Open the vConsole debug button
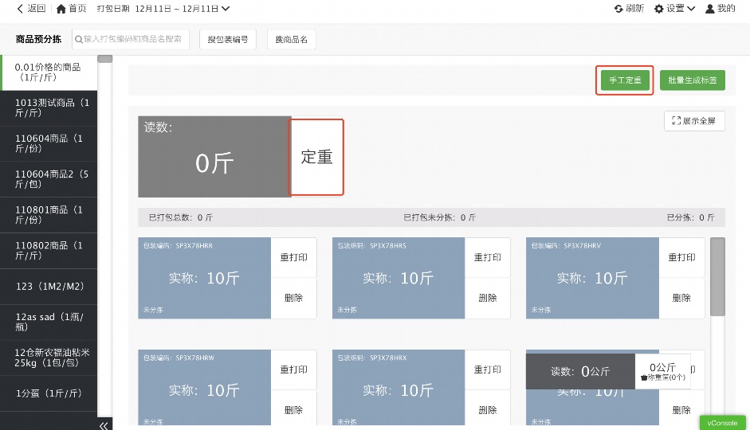 [722, 423]
